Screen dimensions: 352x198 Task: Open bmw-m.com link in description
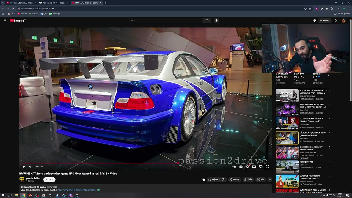[x=77, y=190]
